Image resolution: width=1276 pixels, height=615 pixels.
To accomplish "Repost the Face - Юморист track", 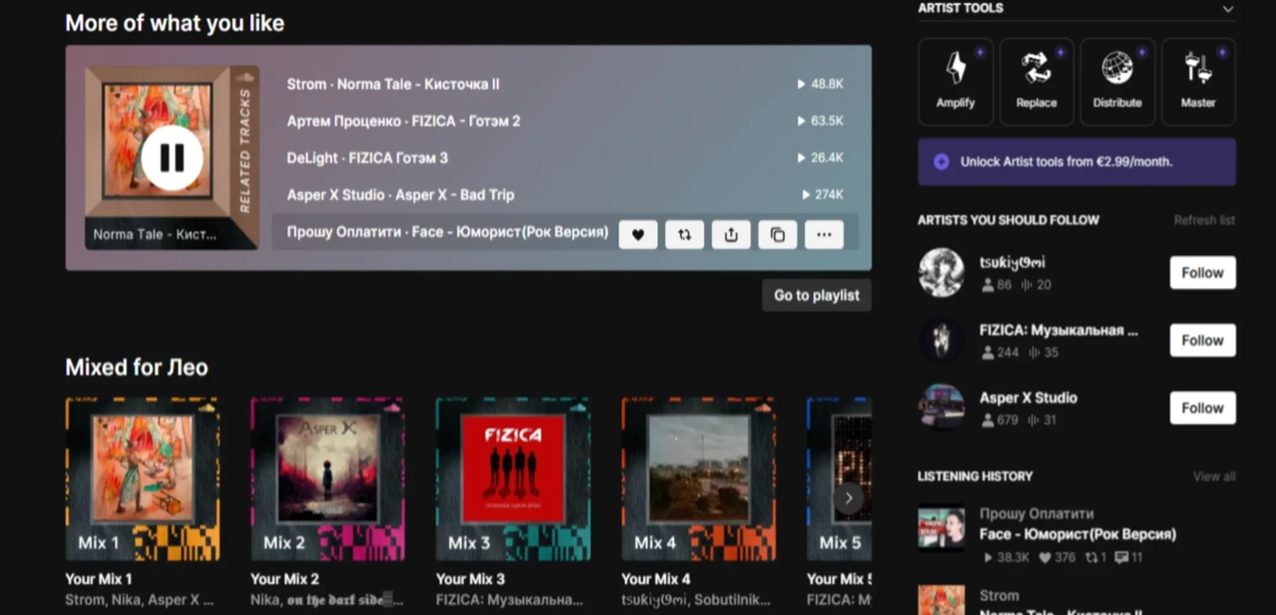I will point(684,234).
